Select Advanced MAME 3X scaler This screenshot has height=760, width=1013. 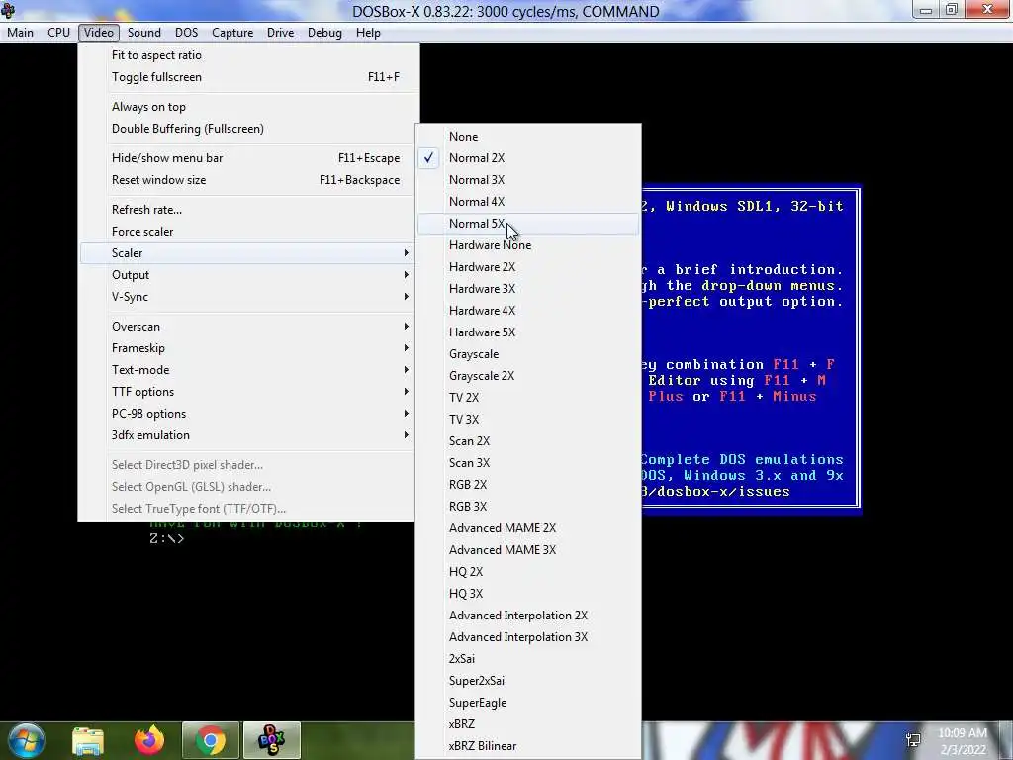528,550
